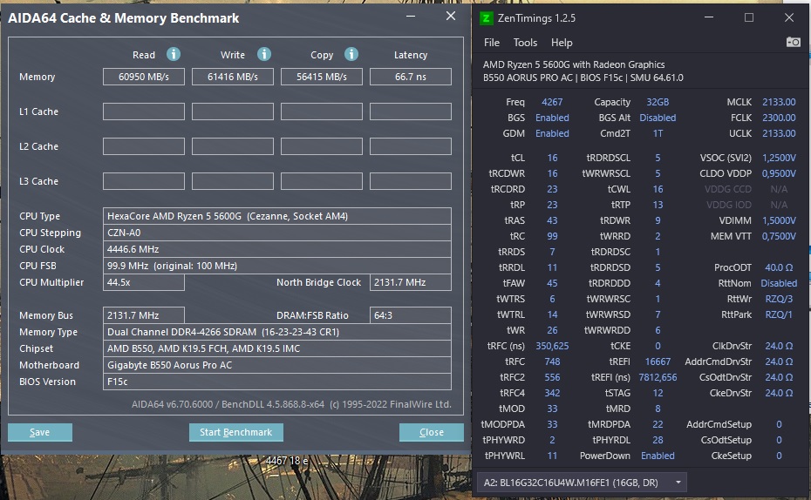Click the tRFC (ns) value 350,625
811x500 pixels.
[x=552, y=346]
